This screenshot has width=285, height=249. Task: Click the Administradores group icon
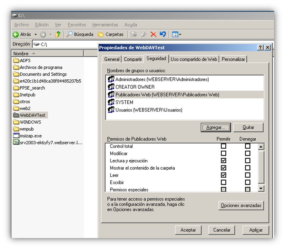point(111,79)
